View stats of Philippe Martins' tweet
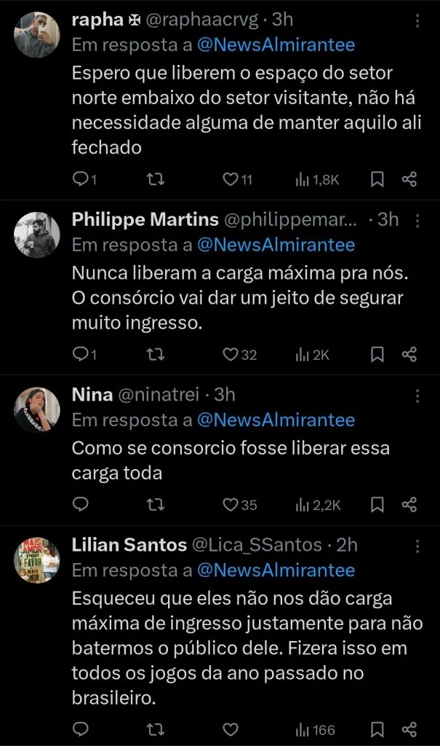Viewport: 440px width, 746px height. 313,355
